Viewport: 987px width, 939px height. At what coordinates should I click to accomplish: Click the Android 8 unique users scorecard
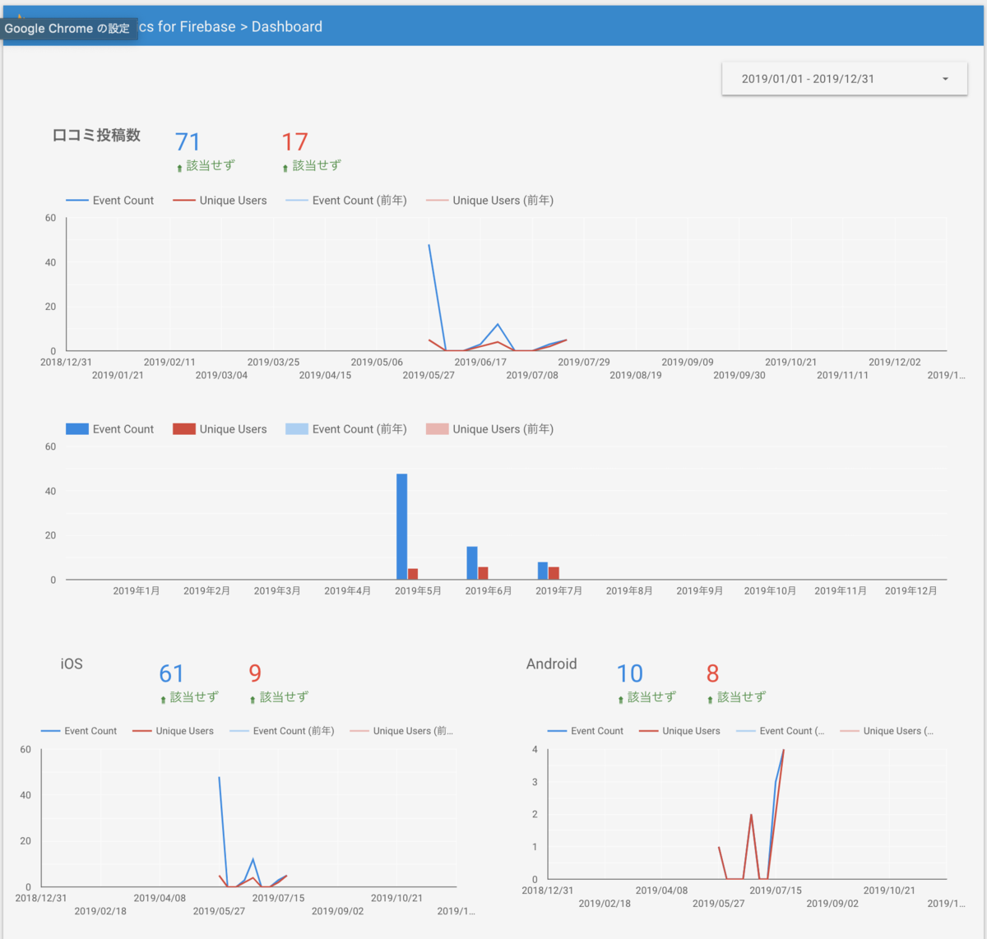[x=713, y=674]
